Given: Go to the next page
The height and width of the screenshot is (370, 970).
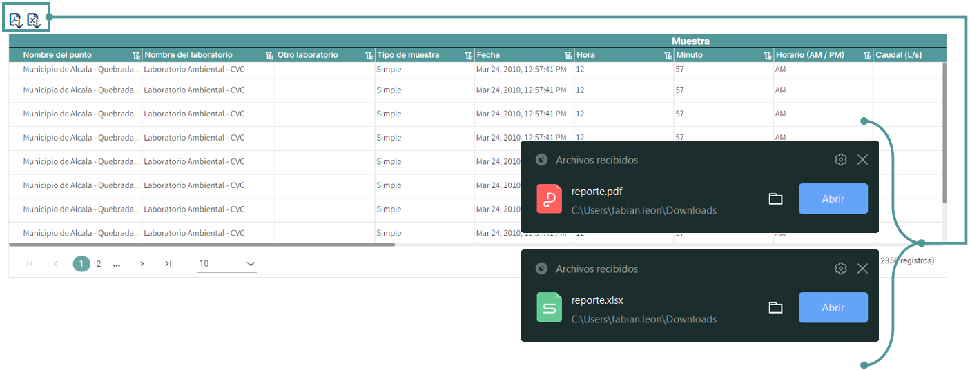Looking at the screenshot, I should (x=142, y=263).
